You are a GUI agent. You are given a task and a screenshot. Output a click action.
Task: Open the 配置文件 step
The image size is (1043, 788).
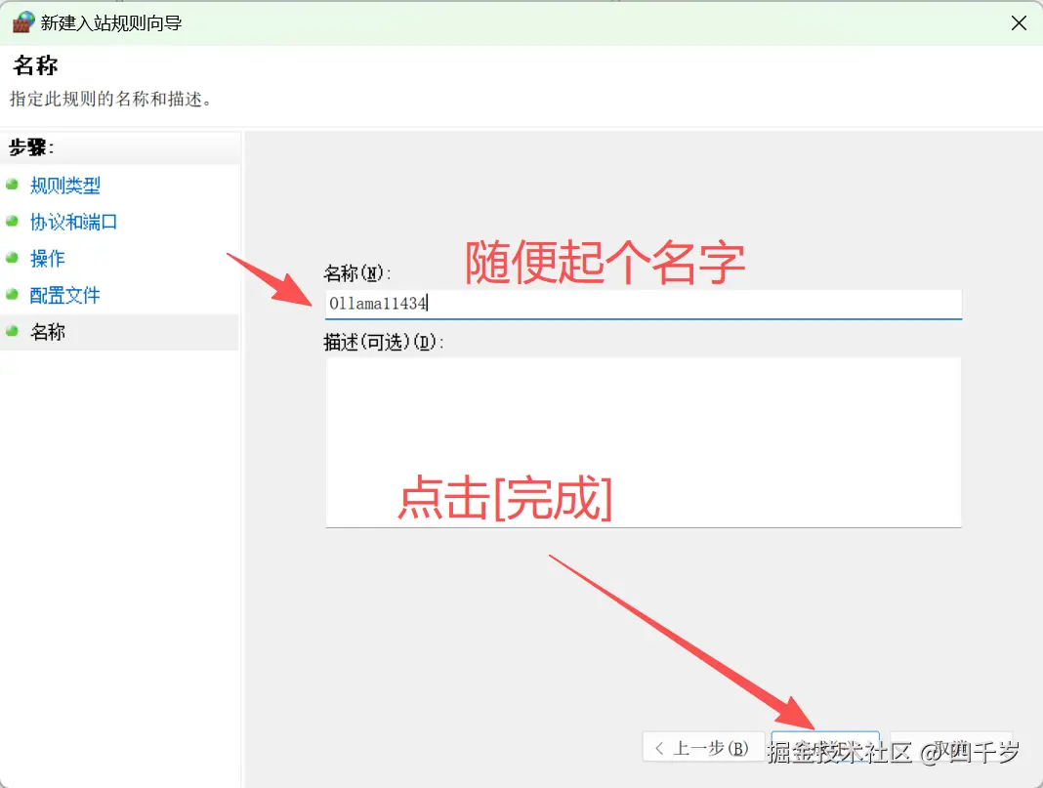65,295
